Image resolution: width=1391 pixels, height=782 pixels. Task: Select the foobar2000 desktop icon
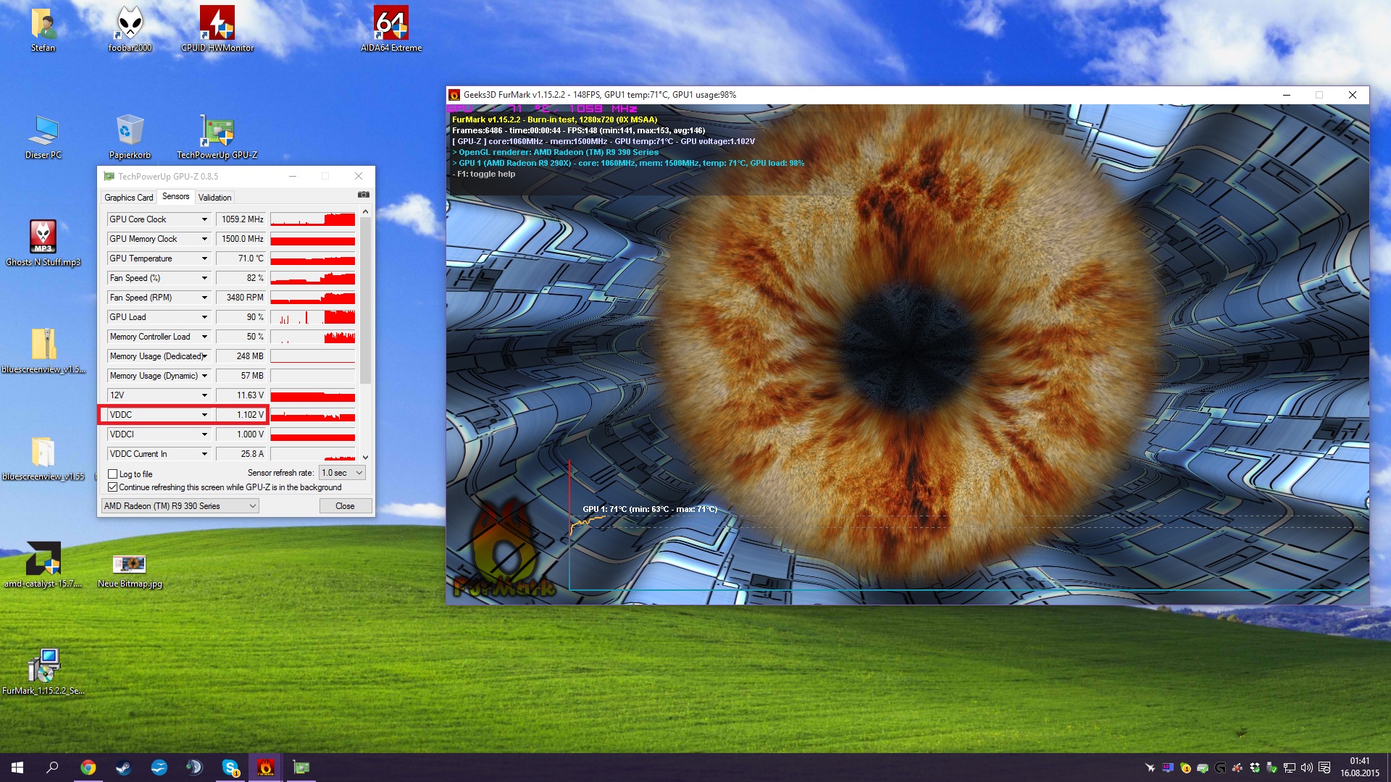click(130, 23)
